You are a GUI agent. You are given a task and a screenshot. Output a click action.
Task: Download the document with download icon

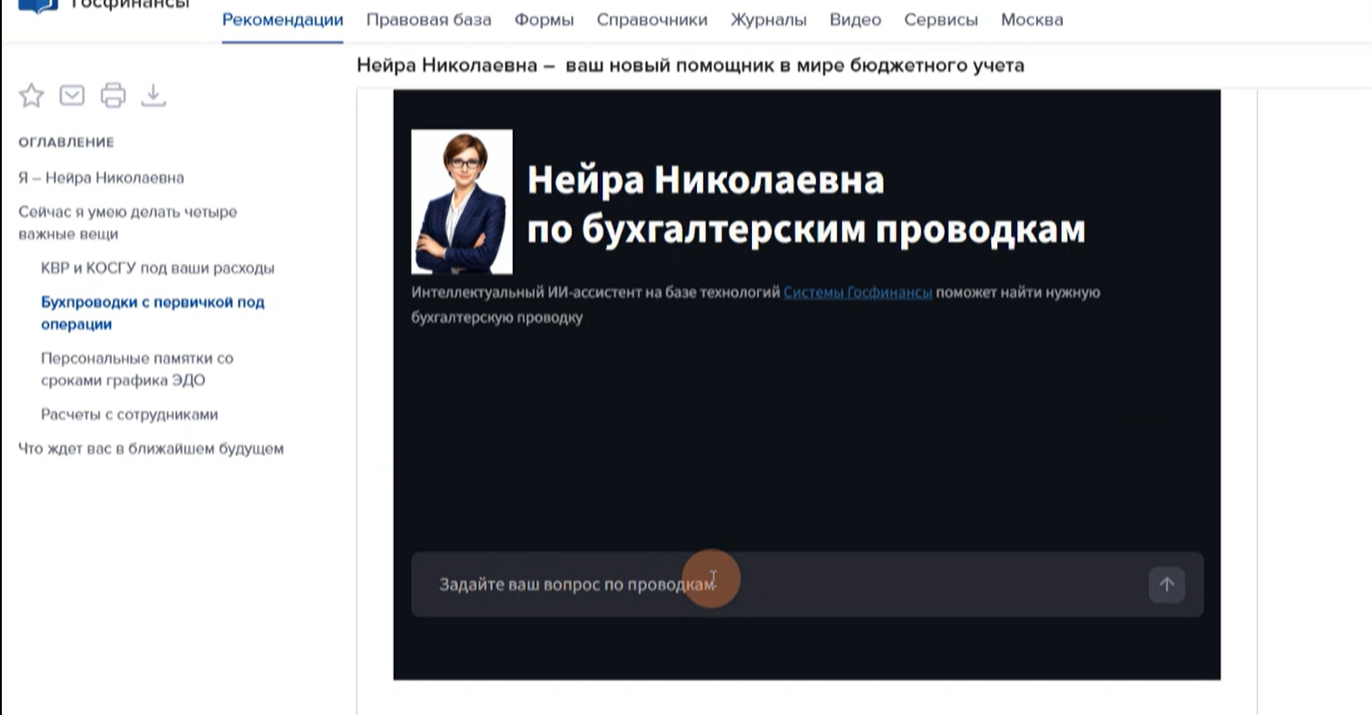coord(153,95)
